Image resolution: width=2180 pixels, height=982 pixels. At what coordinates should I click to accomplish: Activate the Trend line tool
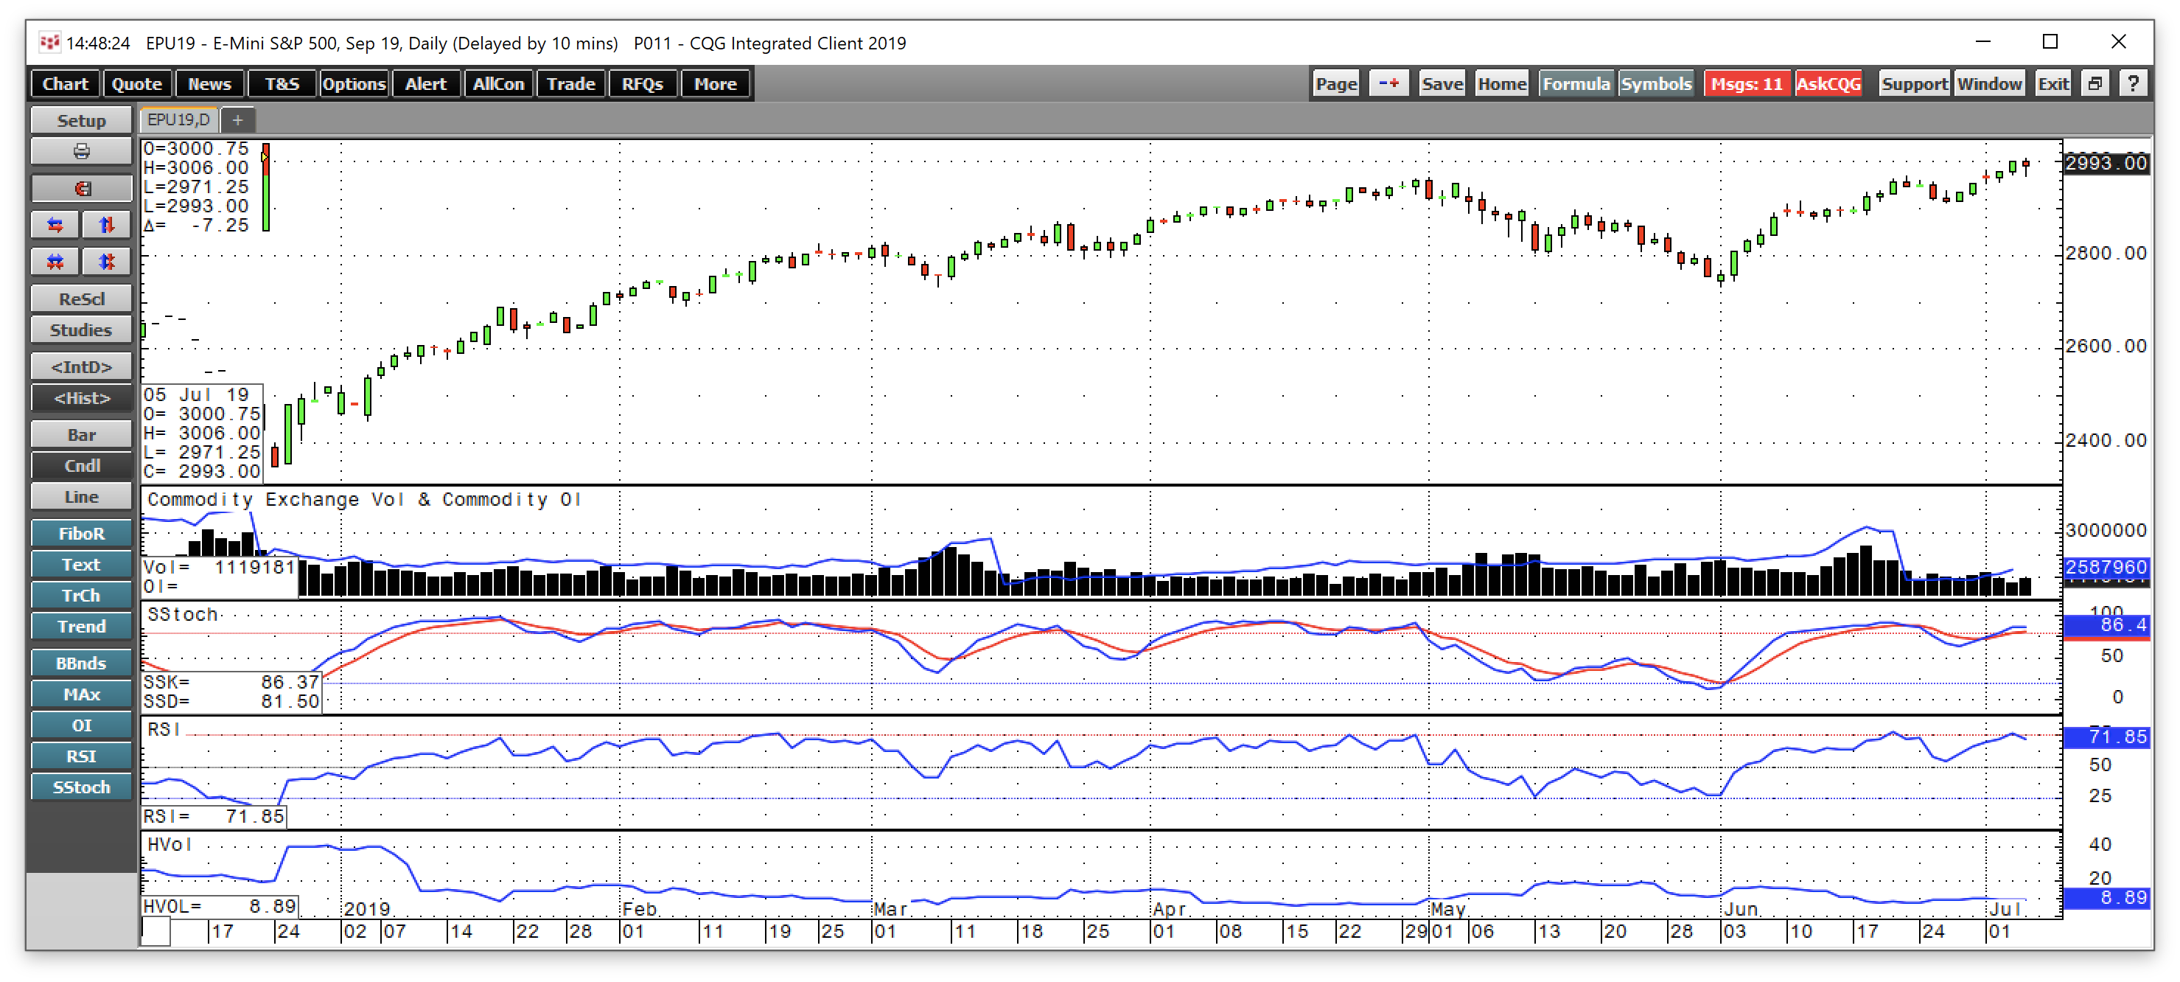(x=81, y=627)
